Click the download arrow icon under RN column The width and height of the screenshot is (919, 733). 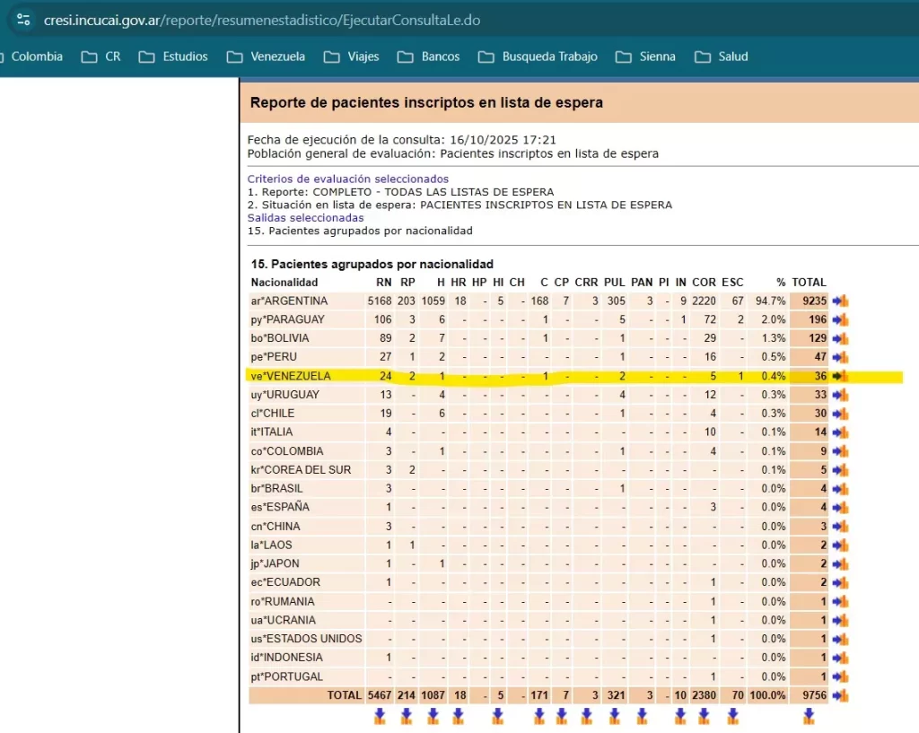(380, 716)
